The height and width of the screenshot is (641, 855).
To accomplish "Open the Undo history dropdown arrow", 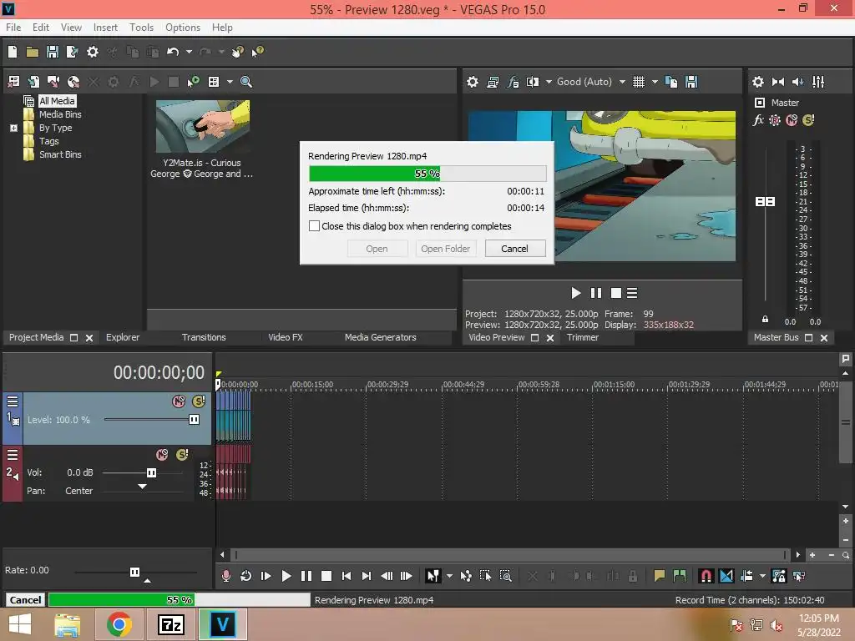I will (x=189, y=52).
